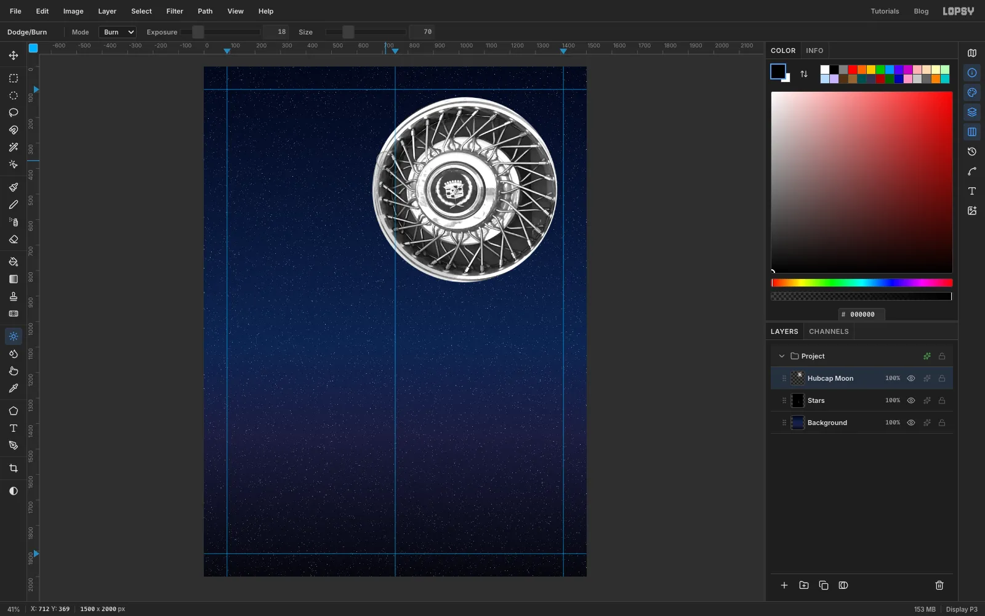The image size is (985, 616).
Task: Select the Text tool in left toolbar
Action: (14, 428)
